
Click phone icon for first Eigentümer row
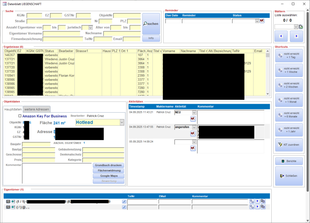coord(252,201)
